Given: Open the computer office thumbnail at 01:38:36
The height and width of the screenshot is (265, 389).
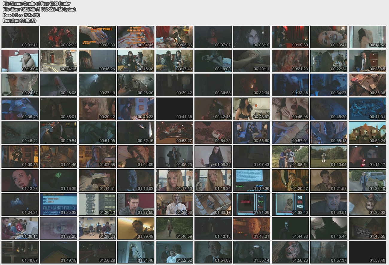Looking at the screenshot, I should (x=97, y=228).
